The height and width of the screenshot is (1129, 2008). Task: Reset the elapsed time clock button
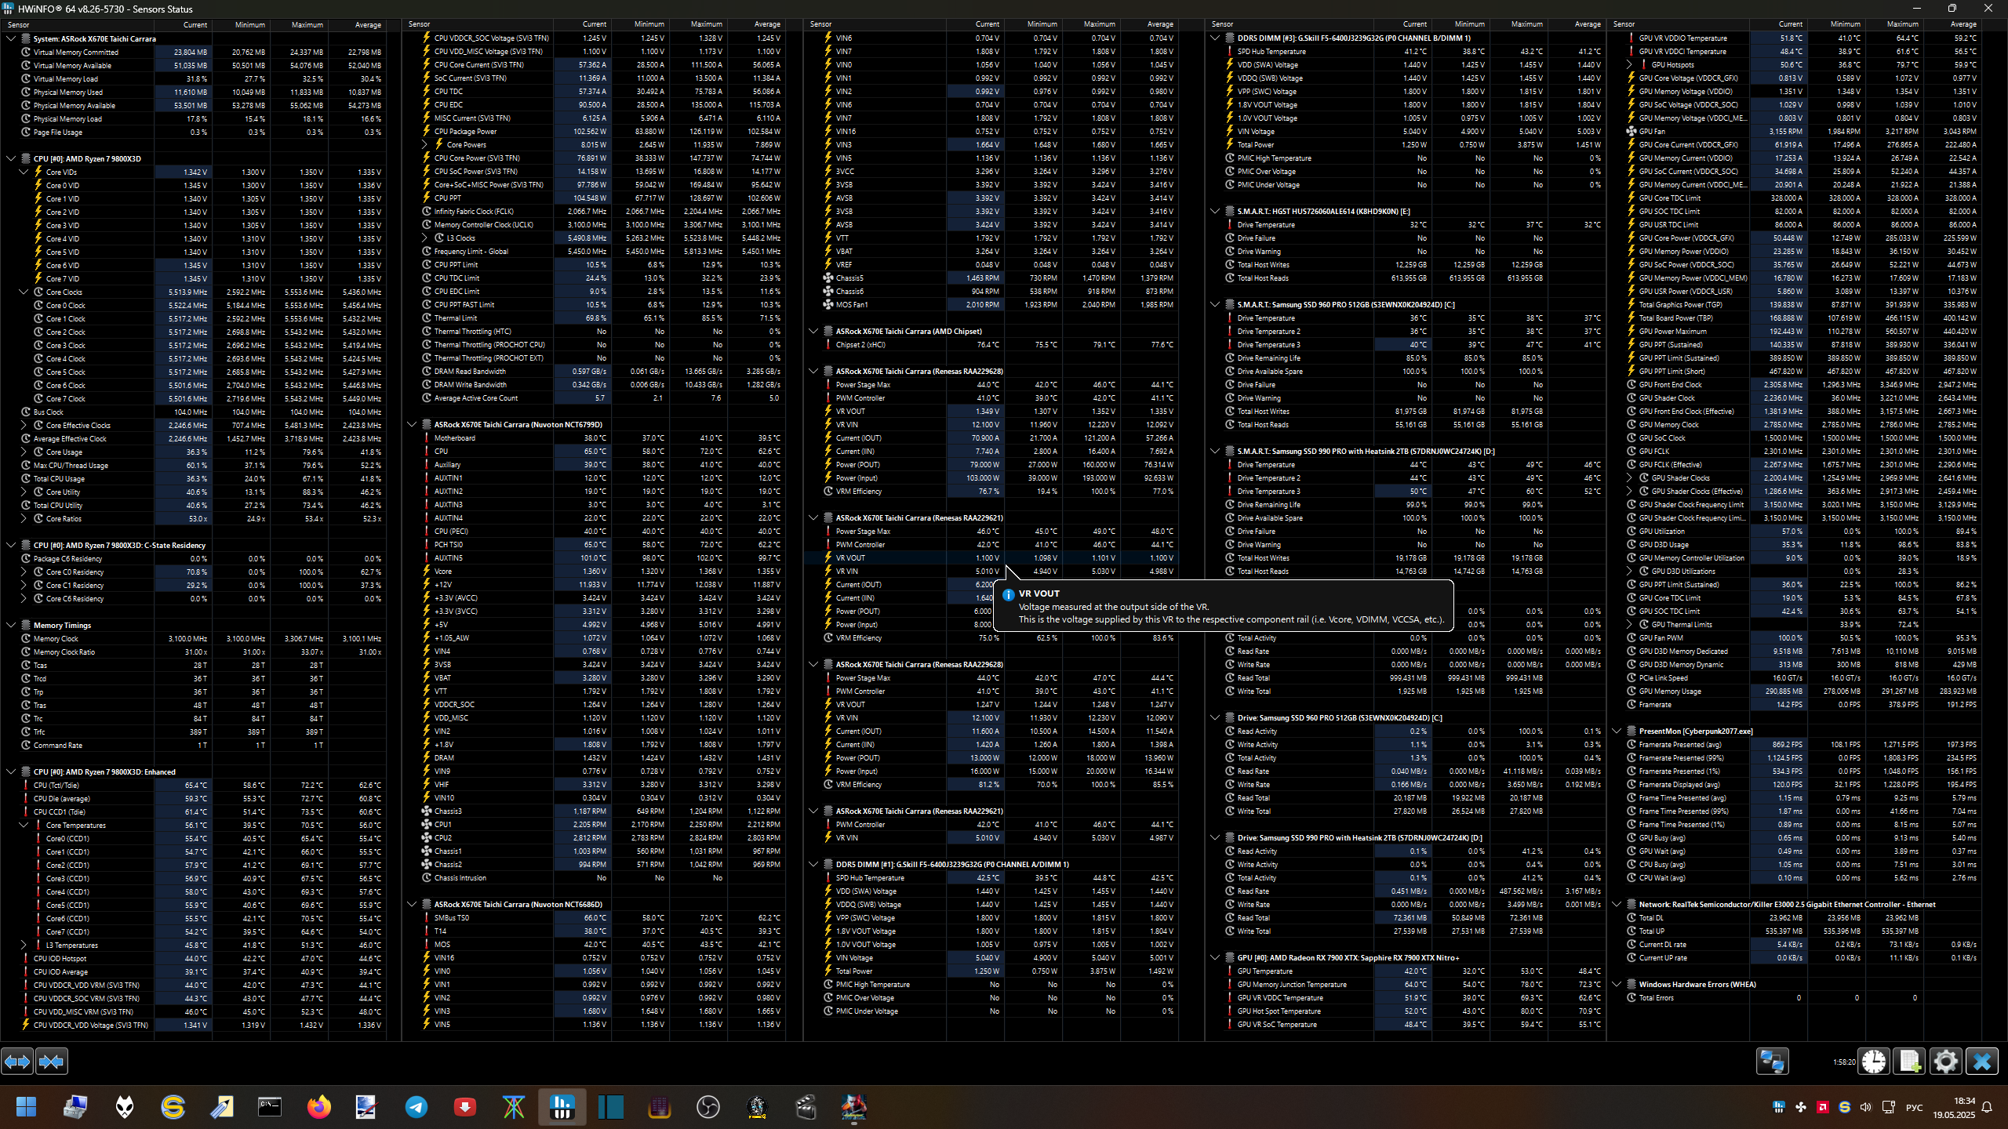(1874, 1062)
